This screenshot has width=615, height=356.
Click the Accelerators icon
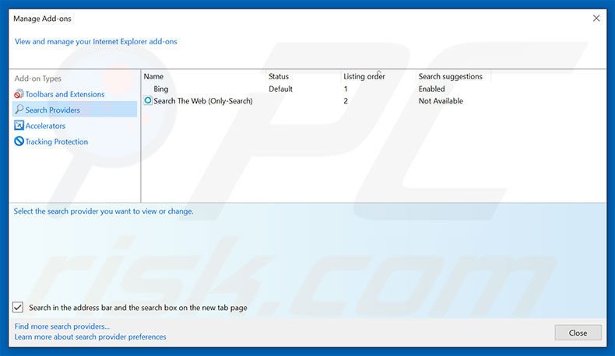pyautogui.click(x=19, y=125)
